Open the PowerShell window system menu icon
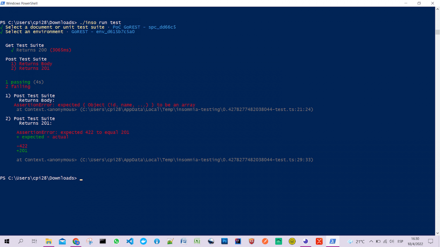This screenshot has width=440, height=247. [3, 3]
